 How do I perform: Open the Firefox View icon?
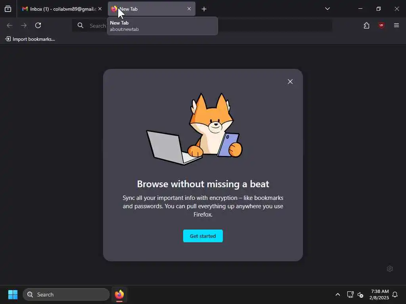pyautogui.click(x=8, y=9)
